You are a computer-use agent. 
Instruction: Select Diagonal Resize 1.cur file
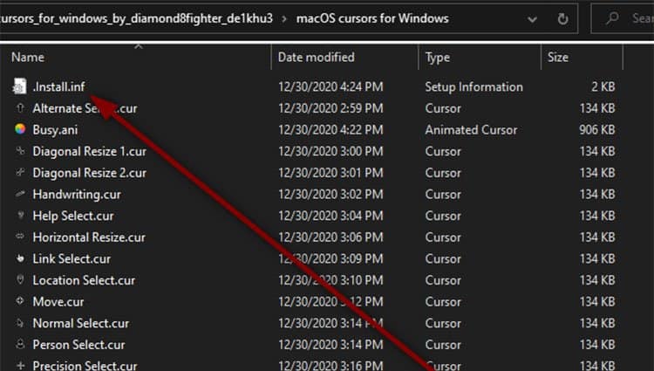tap(89, 151)
